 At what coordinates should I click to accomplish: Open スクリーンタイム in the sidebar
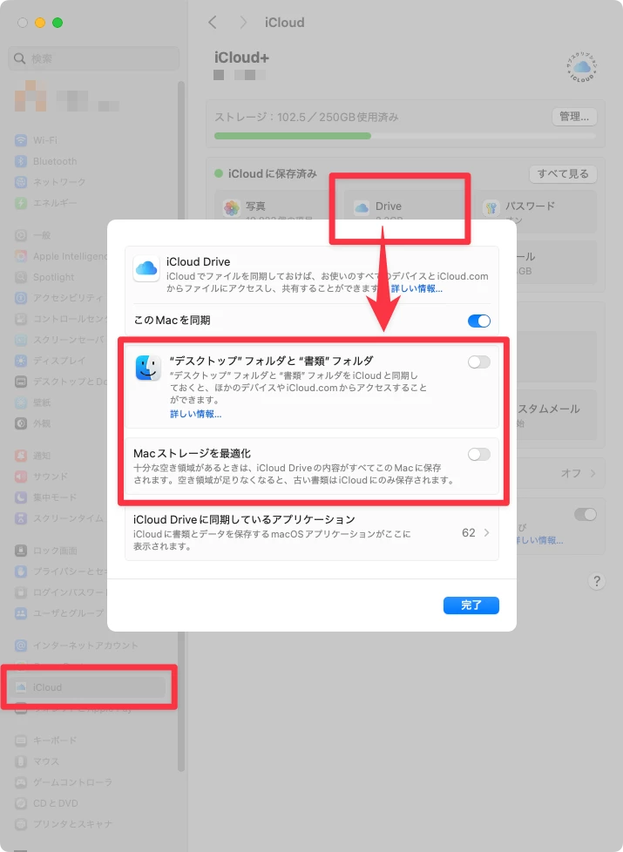(x=58, y=518)
